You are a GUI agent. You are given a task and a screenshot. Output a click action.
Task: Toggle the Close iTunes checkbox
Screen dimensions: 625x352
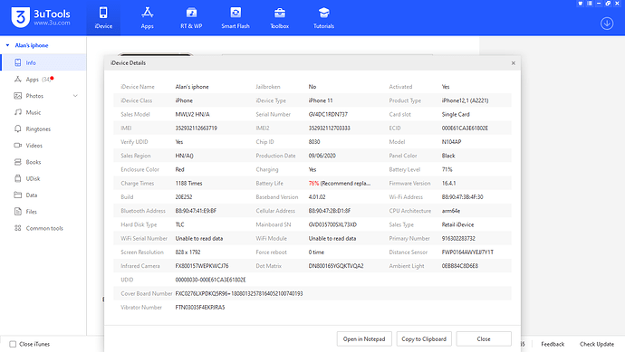[x=13, y=344]
